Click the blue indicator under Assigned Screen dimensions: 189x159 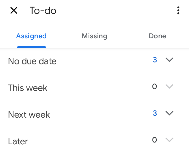coord(32,47)
